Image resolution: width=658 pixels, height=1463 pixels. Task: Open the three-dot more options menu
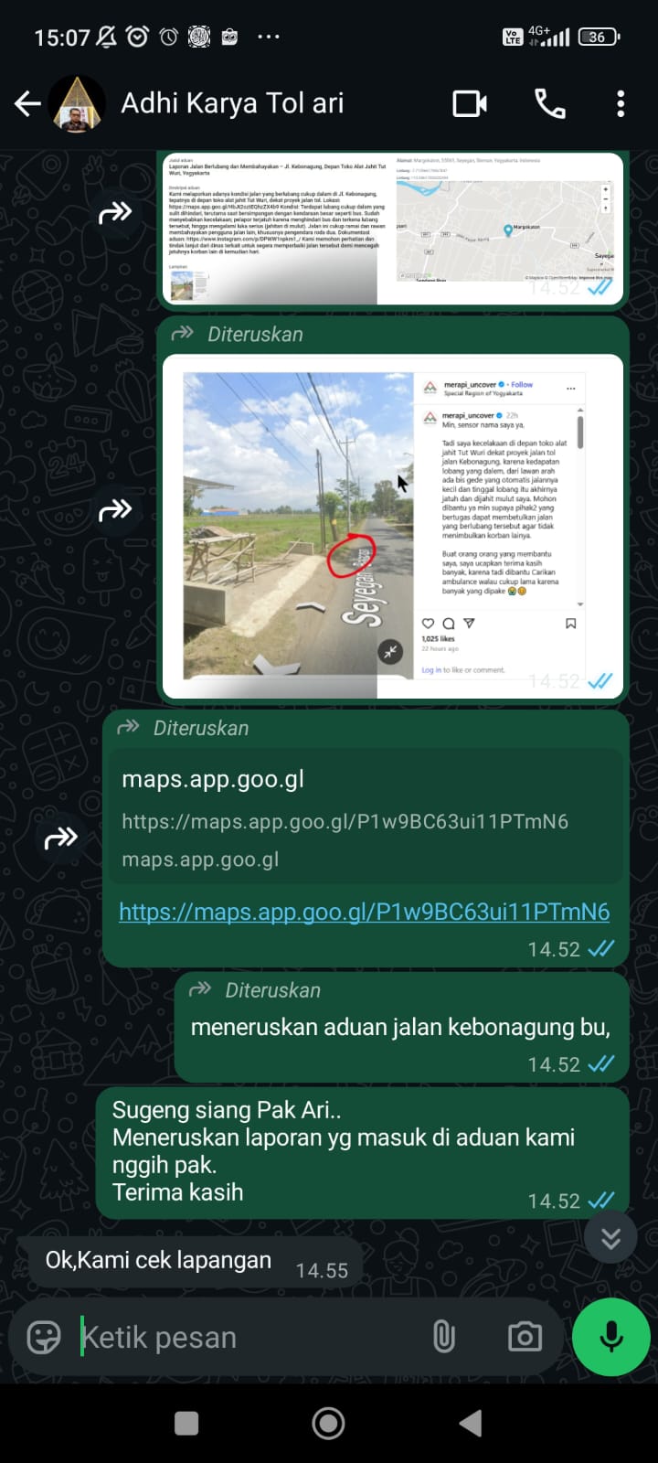[x=621, y=104]
